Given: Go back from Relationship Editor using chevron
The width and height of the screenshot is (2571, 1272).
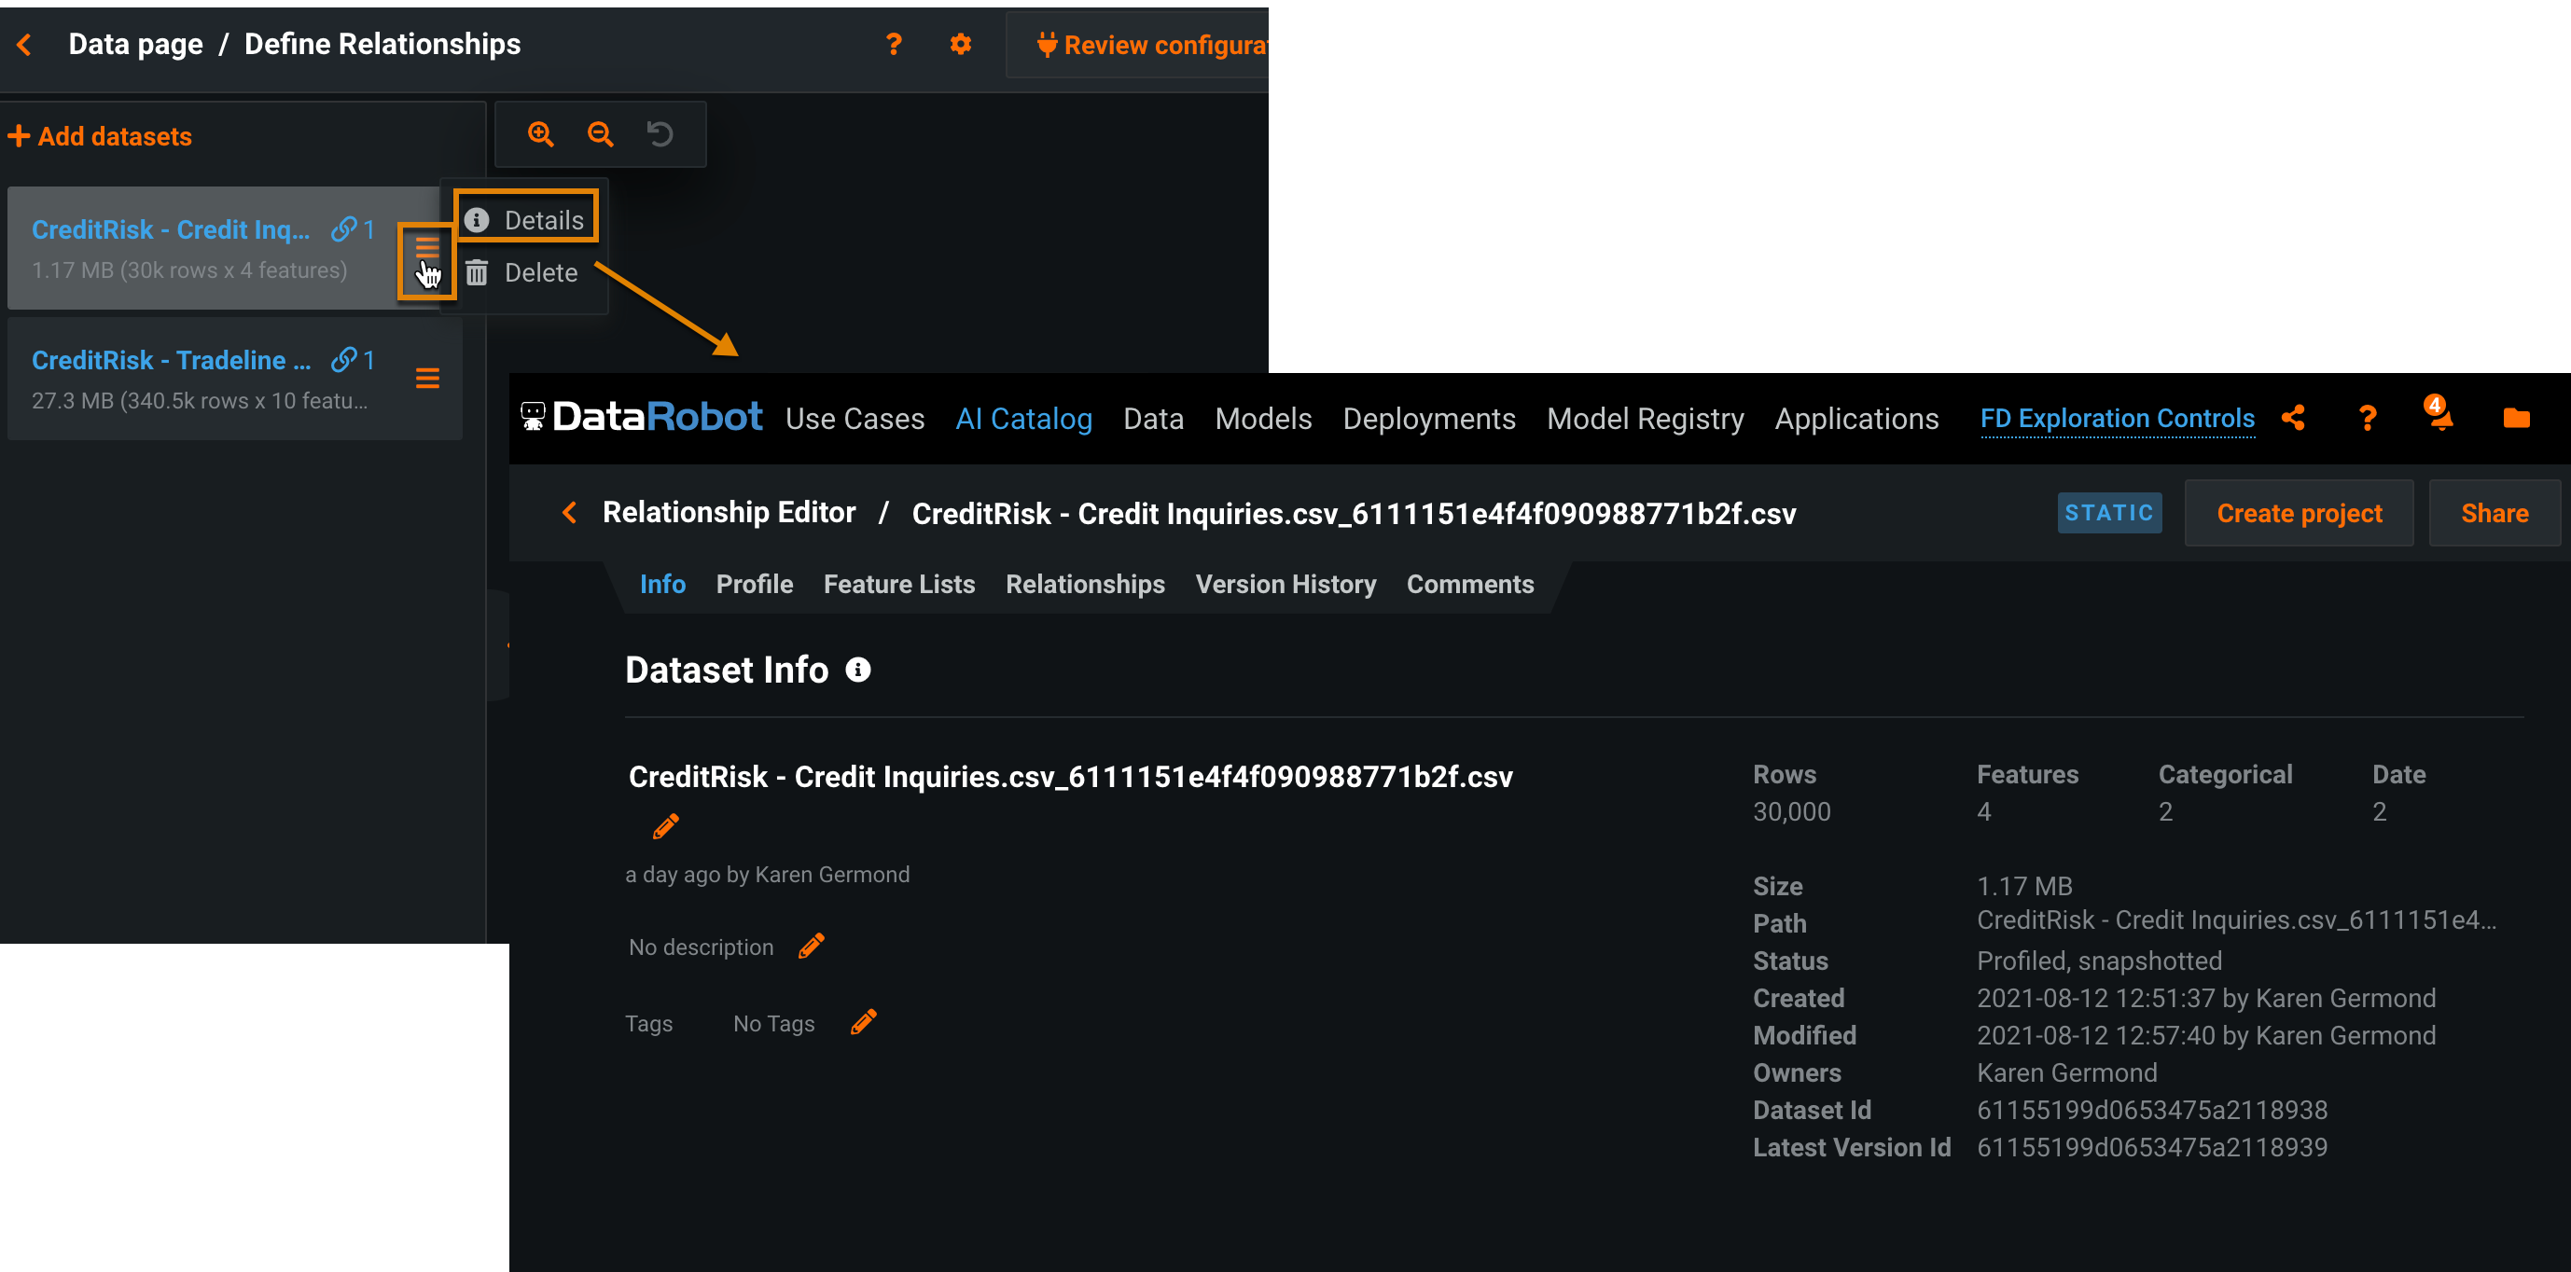Looking at the screenshot, I should tap(570, 513).
